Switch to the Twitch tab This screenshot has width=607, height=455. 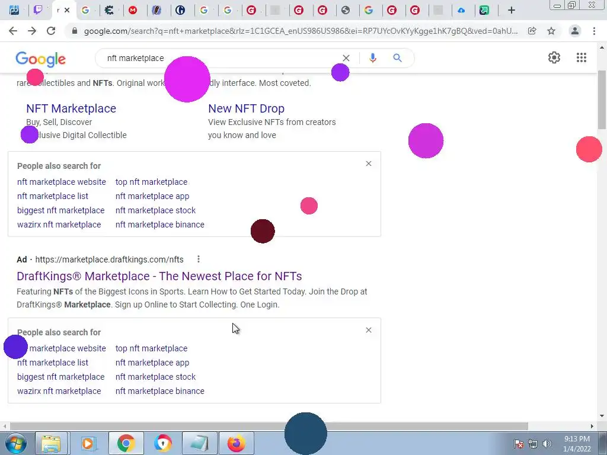38,10
